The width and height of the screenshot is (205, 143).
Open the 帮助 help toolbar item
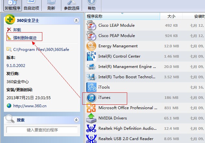tap(91, 5)
